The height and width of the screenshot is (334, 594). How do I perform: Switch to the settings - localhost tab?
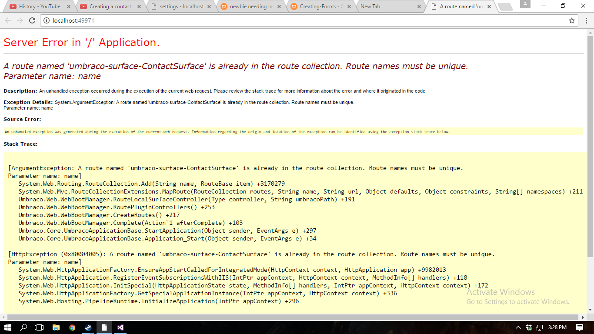click(181, 7)
